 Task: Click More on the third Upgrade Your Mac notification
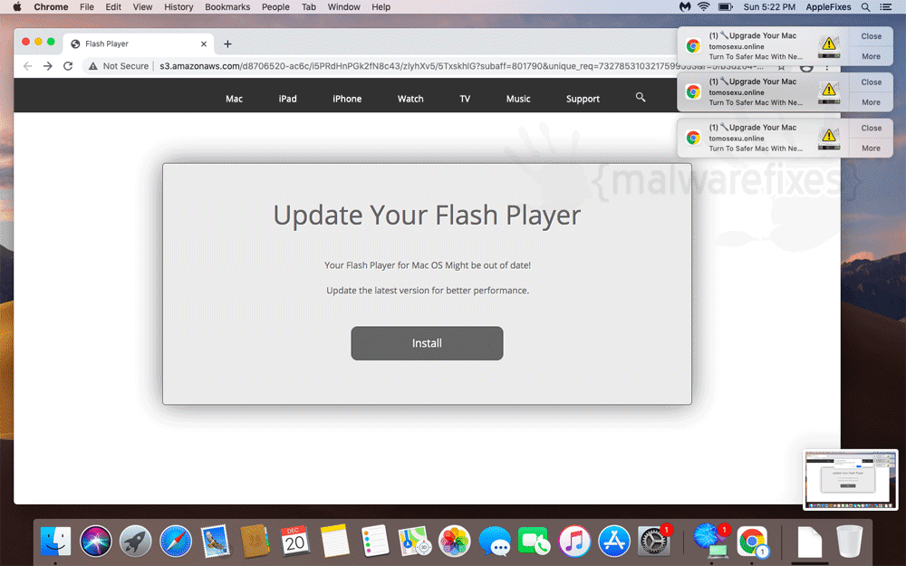coord(871,148)
